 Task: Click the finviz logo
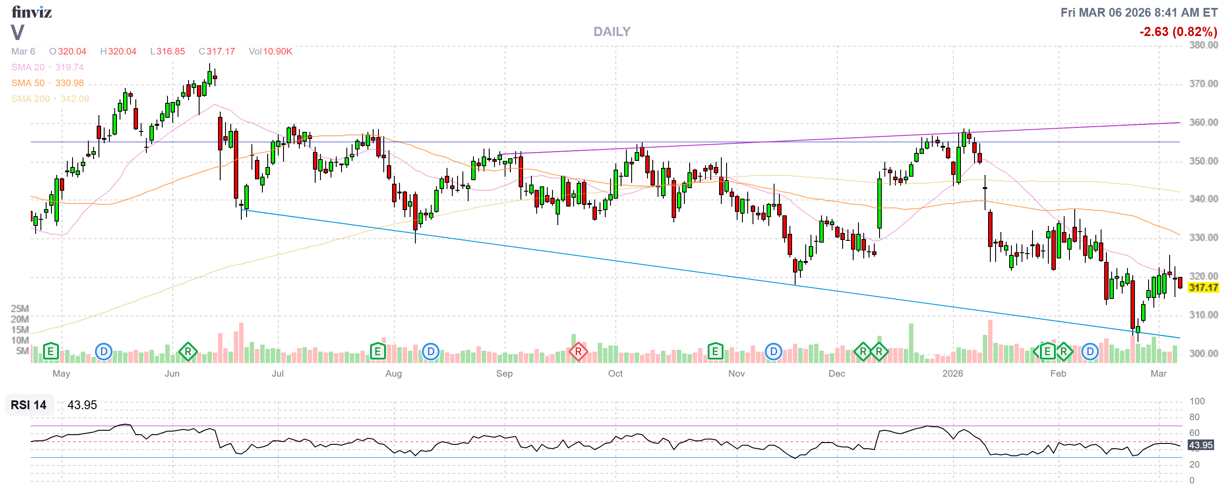[32, 12]
